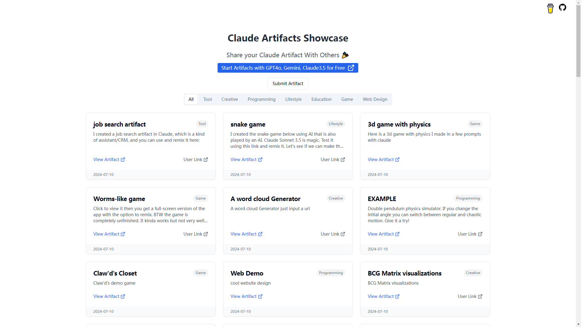Click the snake game card title
Screen dimensions: 581x327
pyautogui.click(x=248, y=124)
